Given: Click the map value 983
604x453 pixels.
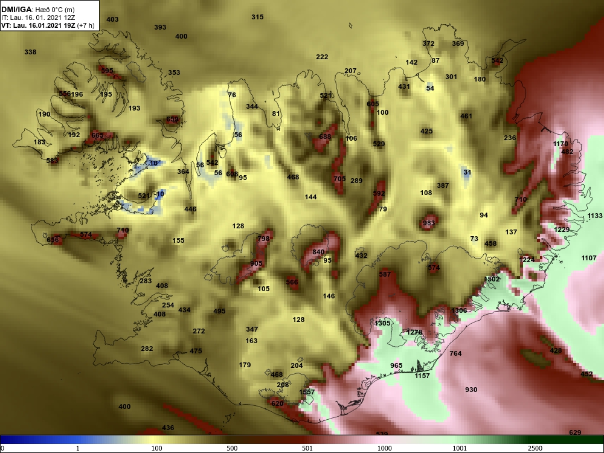Looking at the screenshot, I should [429, 223].
